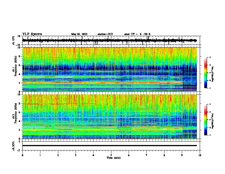The width and height of the screenshot is (225, 174).
Task: Click the "station=OUI" label
Action: pos(105,34)
